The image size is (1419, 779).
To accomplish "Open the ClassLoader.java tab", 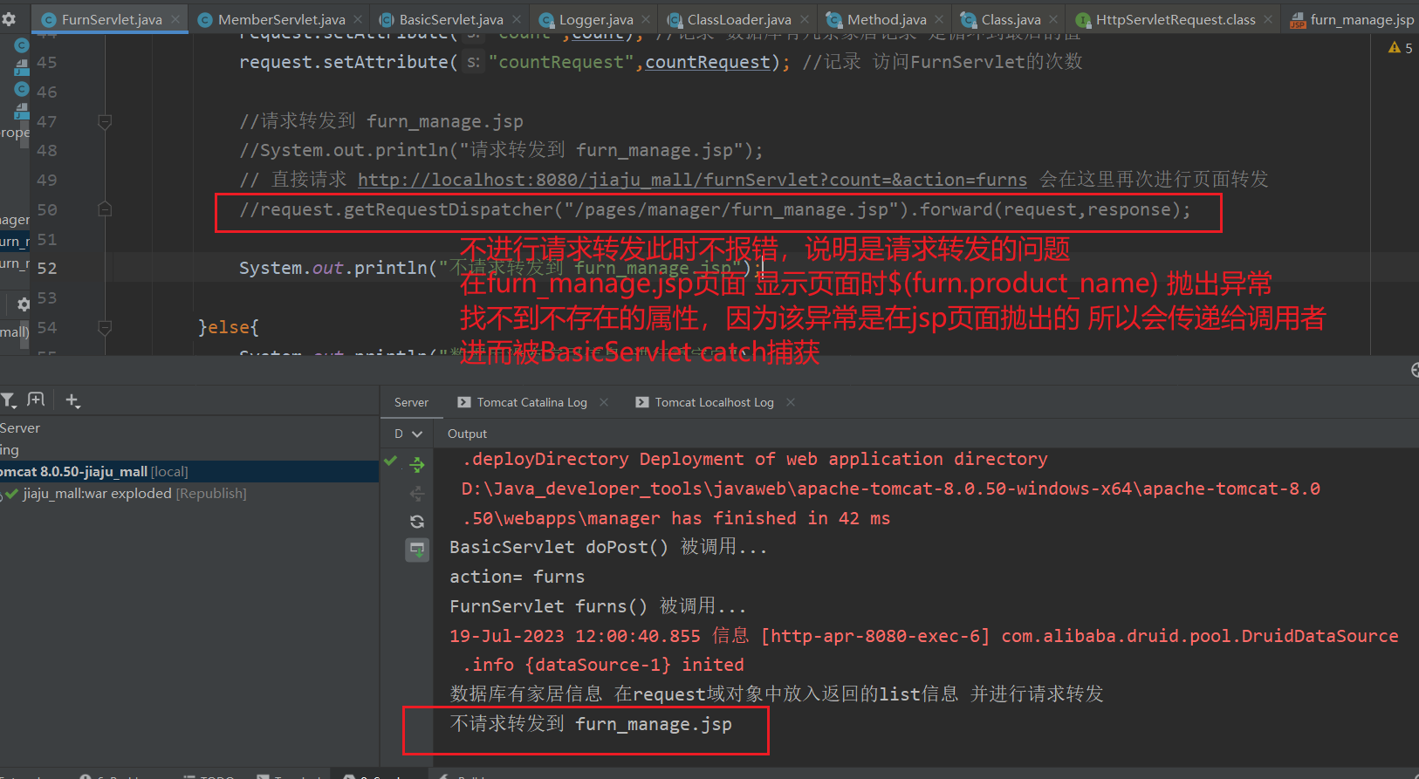I will point(739,19).
